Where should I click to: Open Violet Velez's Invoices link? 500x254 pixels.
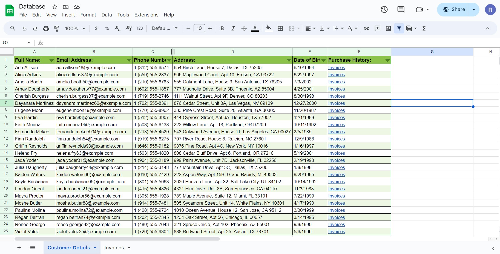337,232
